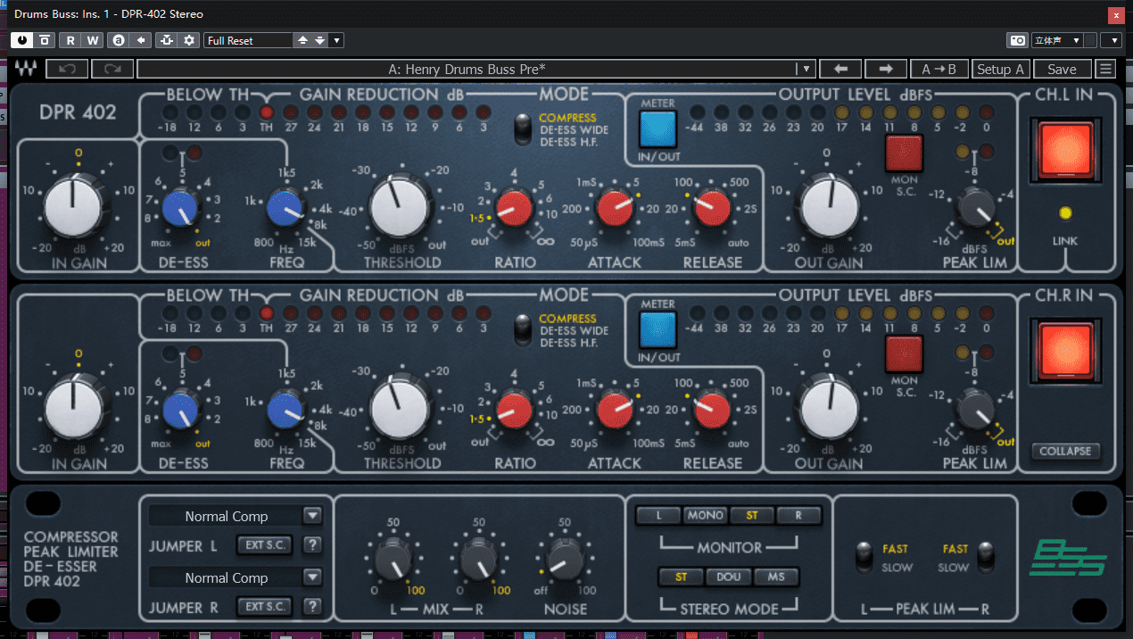Screen dimensions: 1133x639
Task: Open the Jumper R help question mark
Action: pyautogui.click(x=312, y=607)
